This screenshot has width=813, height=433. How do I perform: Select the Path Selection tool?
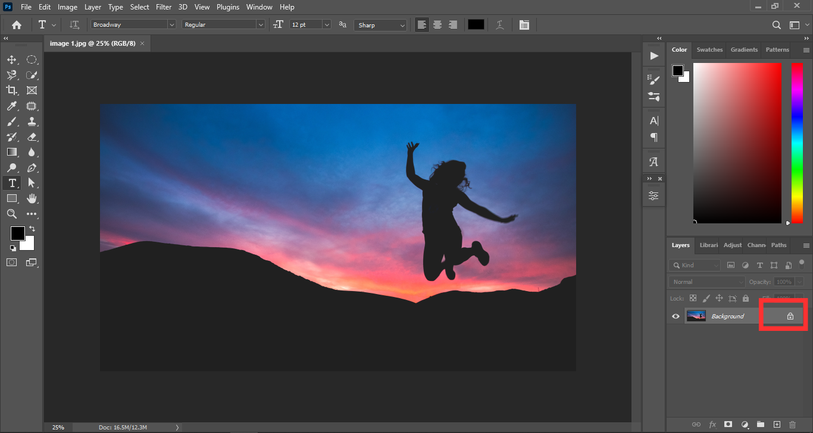tap(32, 183)
